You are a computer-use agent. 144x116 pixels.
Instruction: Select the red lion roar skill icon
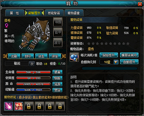(19, 106)
